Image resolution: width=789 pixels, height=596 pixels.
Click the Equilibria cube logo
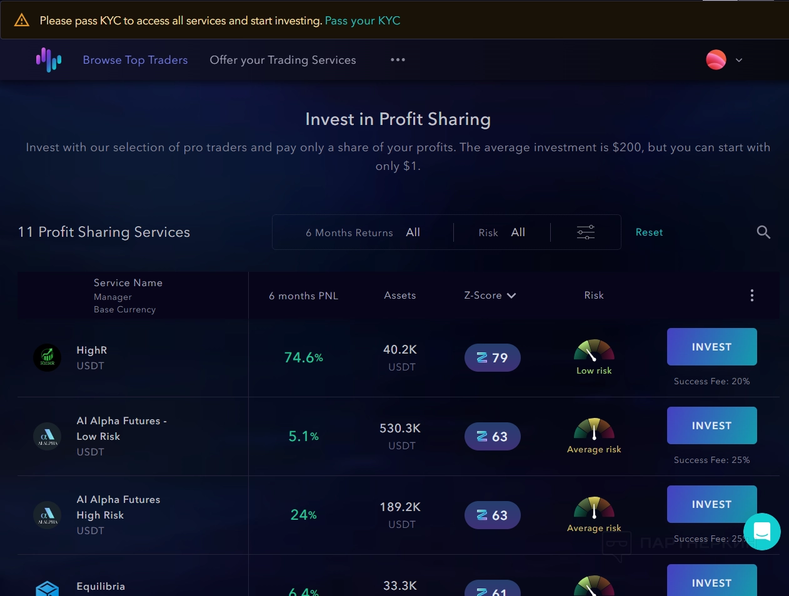tap(48, 589)
